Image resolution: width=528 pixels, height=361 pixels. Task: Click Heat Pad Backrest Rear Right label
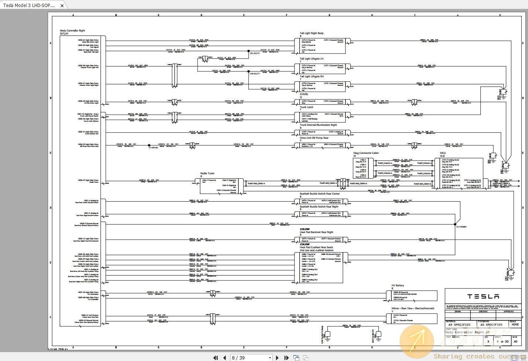[x=316, y=232]
